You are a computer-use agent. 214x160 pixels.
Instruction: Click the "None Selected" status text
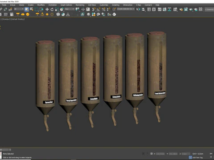pyautogui.click(x=8, y=154)
